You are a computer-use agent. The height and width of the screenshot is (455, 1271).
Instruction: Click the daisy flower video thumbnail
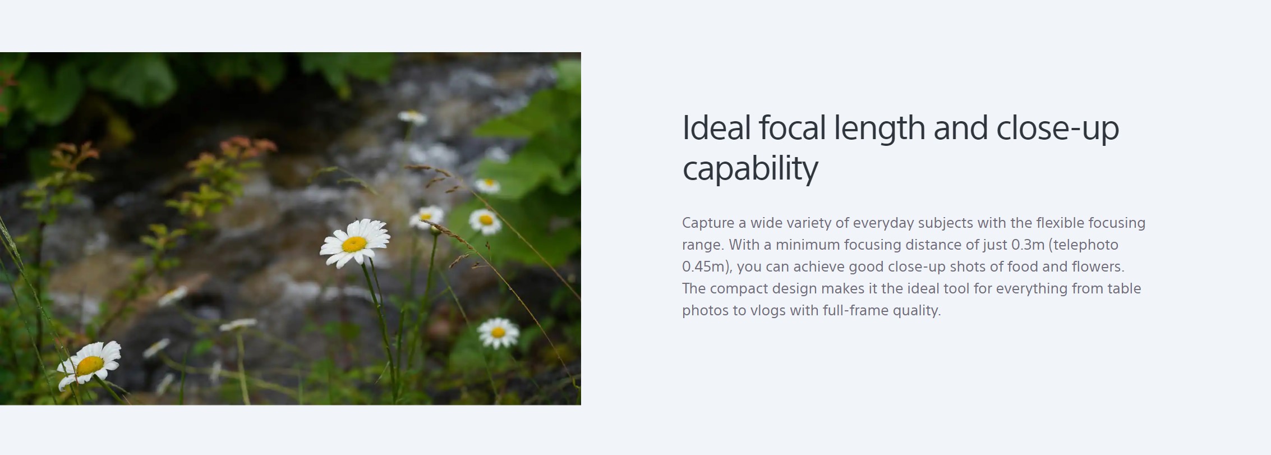click(290, 228)
